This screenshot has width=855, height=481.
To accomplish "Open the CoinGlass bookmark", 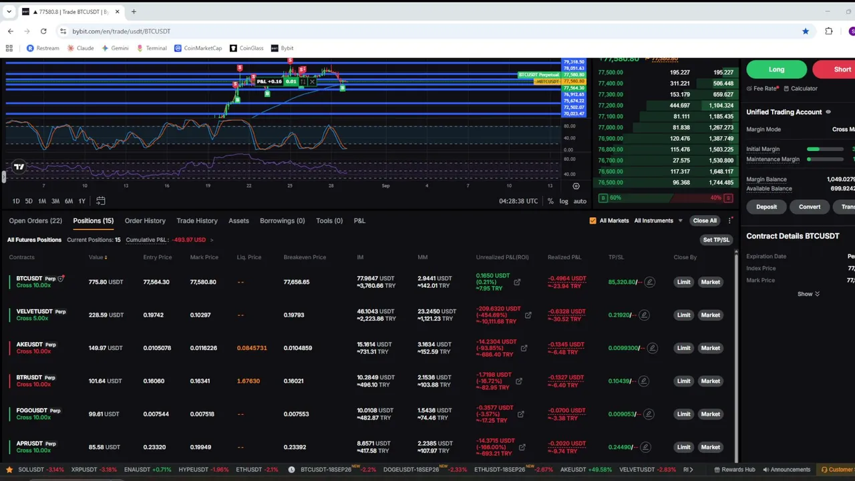I will [x=246, y=48].
